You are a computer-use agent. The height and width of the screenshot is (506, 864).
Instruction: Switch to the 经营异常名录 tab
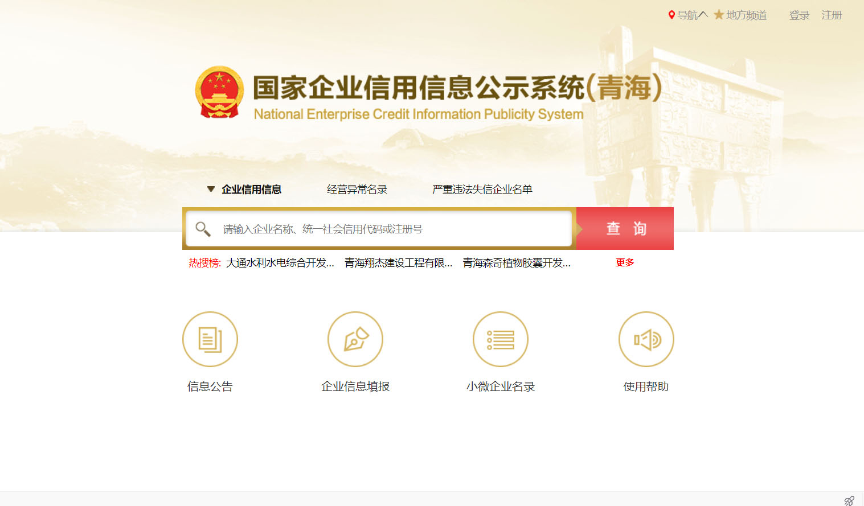click(357, 190)
